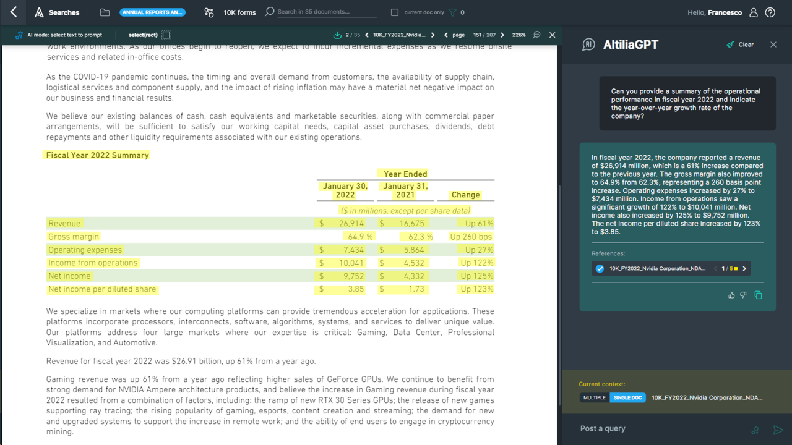Click the user question chat bubble

(687, 103)
